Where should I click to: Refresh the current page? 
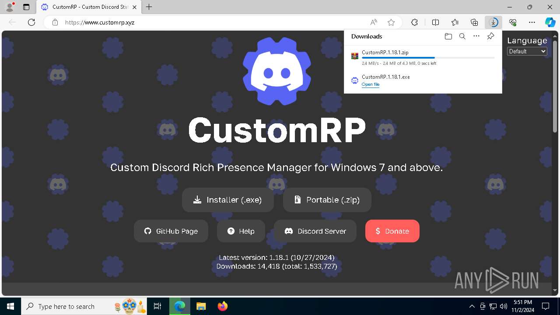[31, 22]
